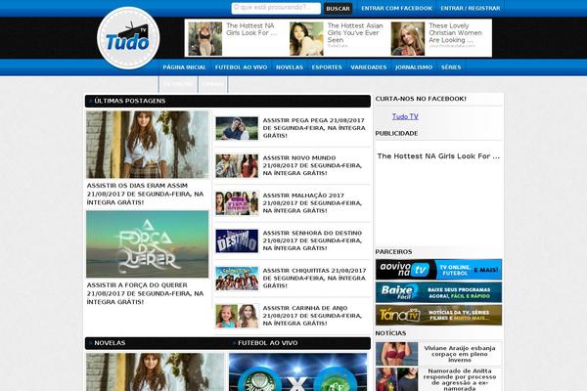The image size is (587, 391).
Task: Click the BUSCAR search button
Action: point(338,8)
